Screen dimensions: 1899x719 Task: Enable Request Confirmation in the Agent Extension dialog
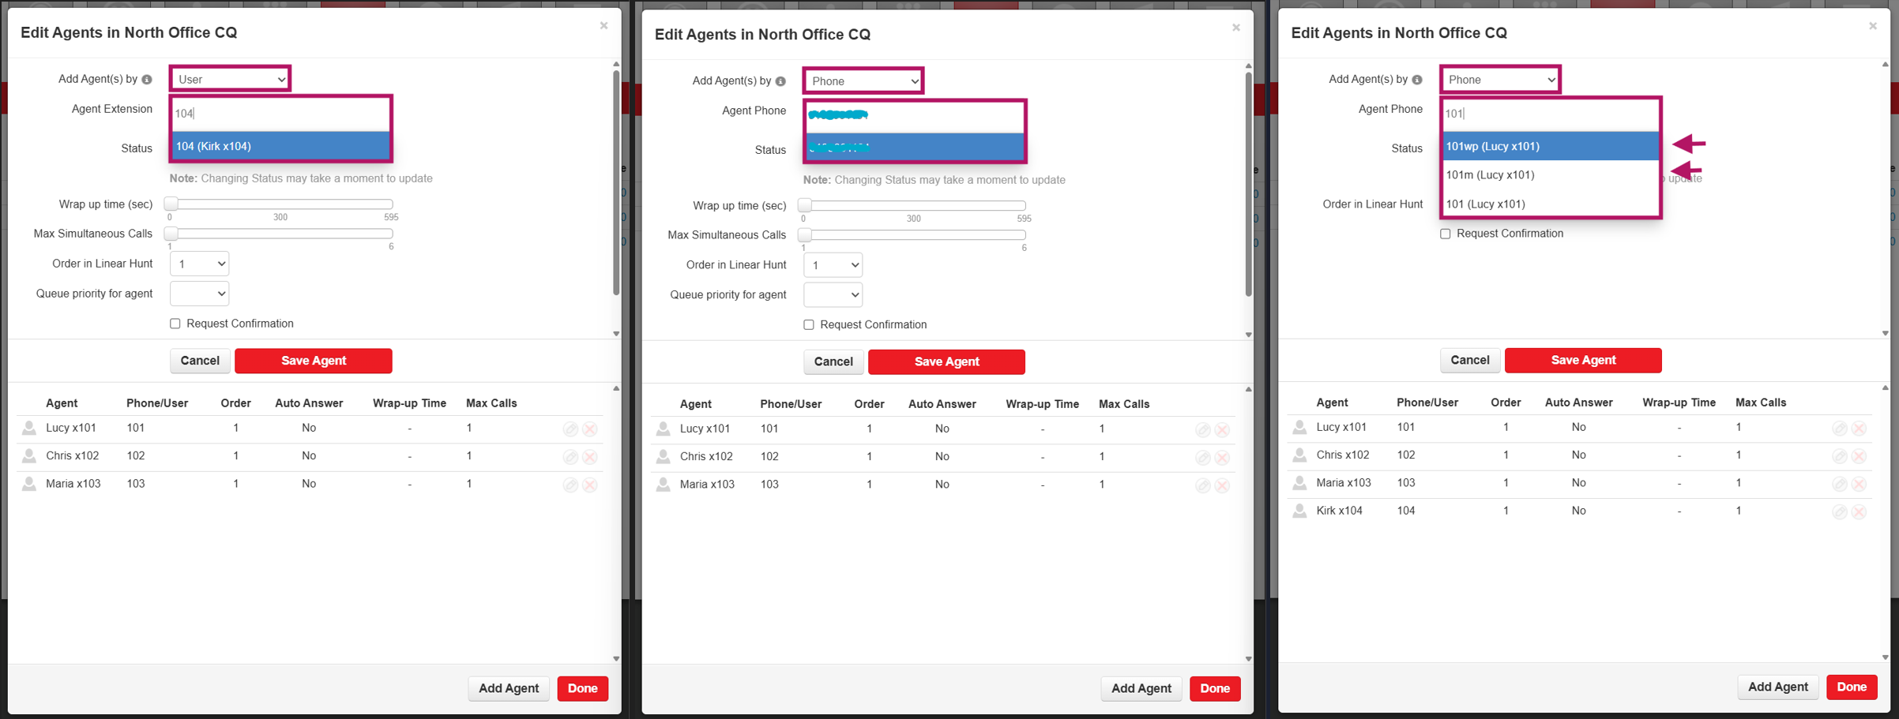(175, 324)
